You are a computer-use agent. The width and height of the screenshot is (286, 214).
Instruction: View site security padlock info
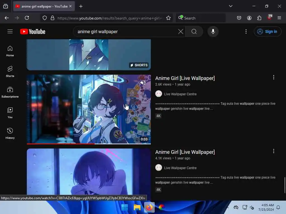coord(53,18)
